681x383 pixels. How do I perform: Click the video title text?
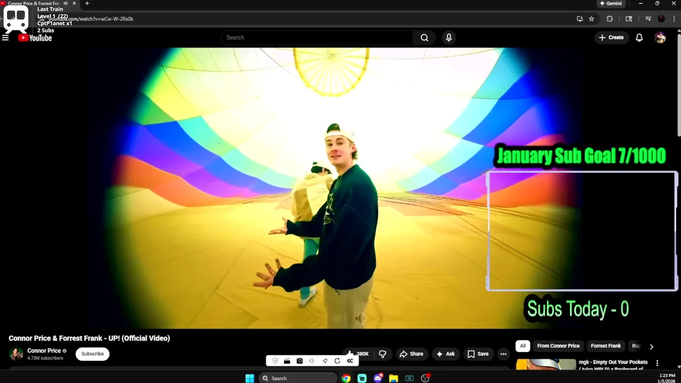(89, 338)
